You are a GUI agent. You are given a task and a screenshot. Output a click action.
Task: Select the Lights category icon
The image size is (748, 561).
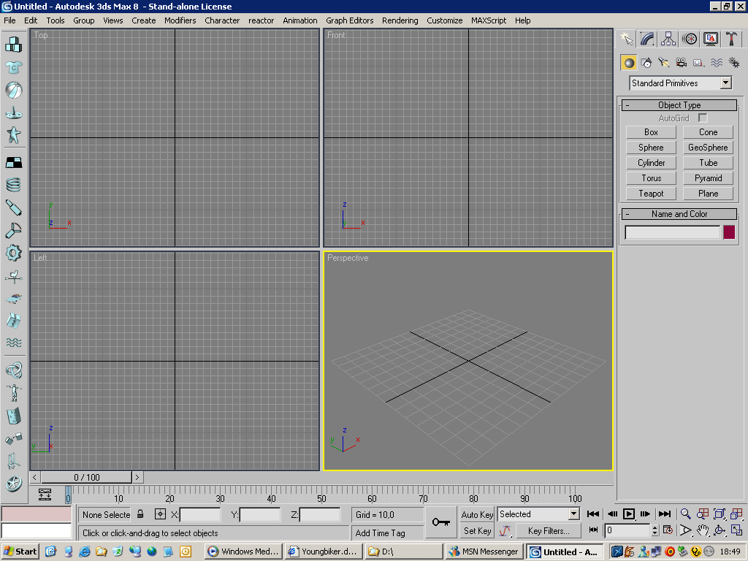tap(664, 63)
